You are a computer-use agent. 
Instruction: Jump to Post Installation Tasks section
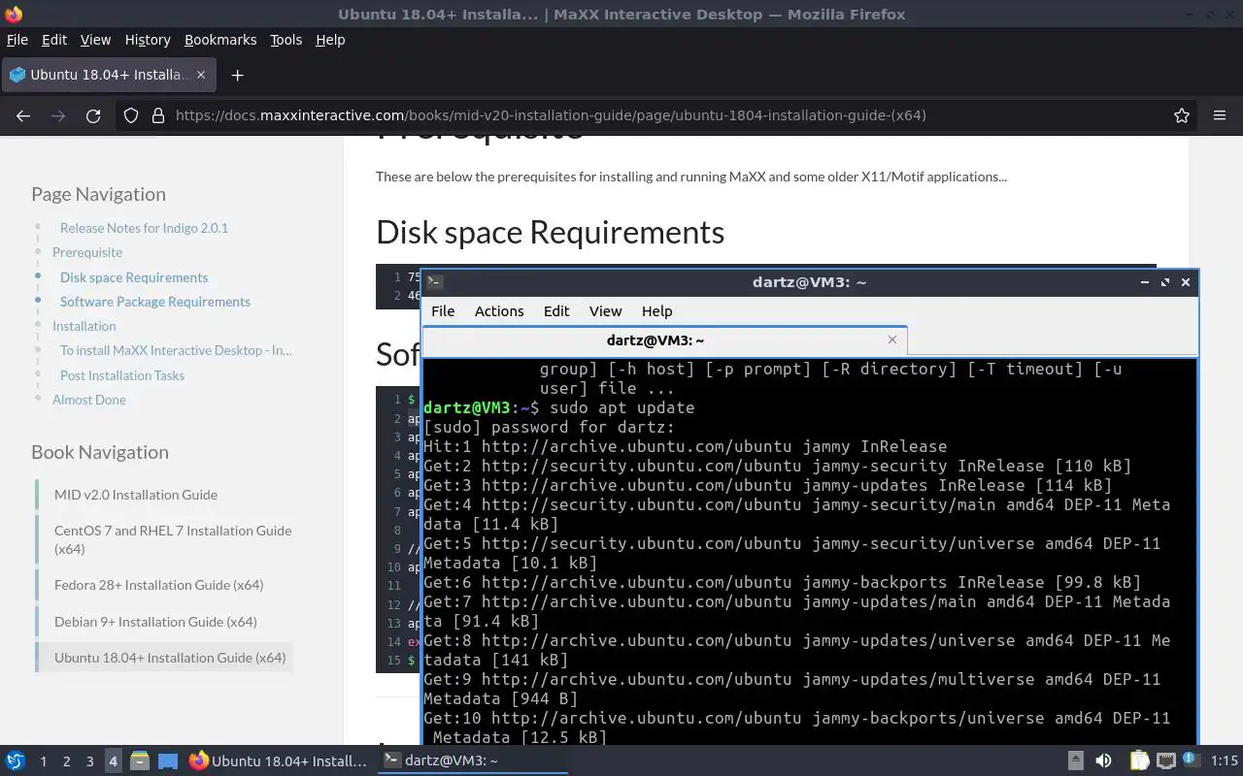(x=122, y=375)
